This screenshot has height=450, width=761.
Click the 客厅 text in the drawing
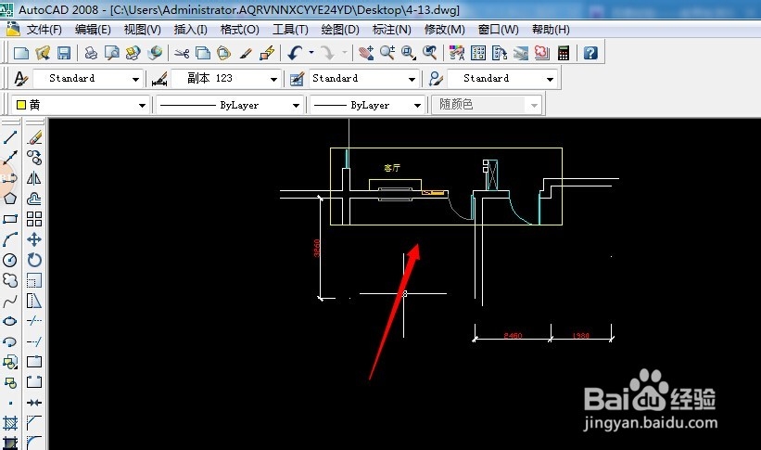pyautogui.click(x=392, y=168)
